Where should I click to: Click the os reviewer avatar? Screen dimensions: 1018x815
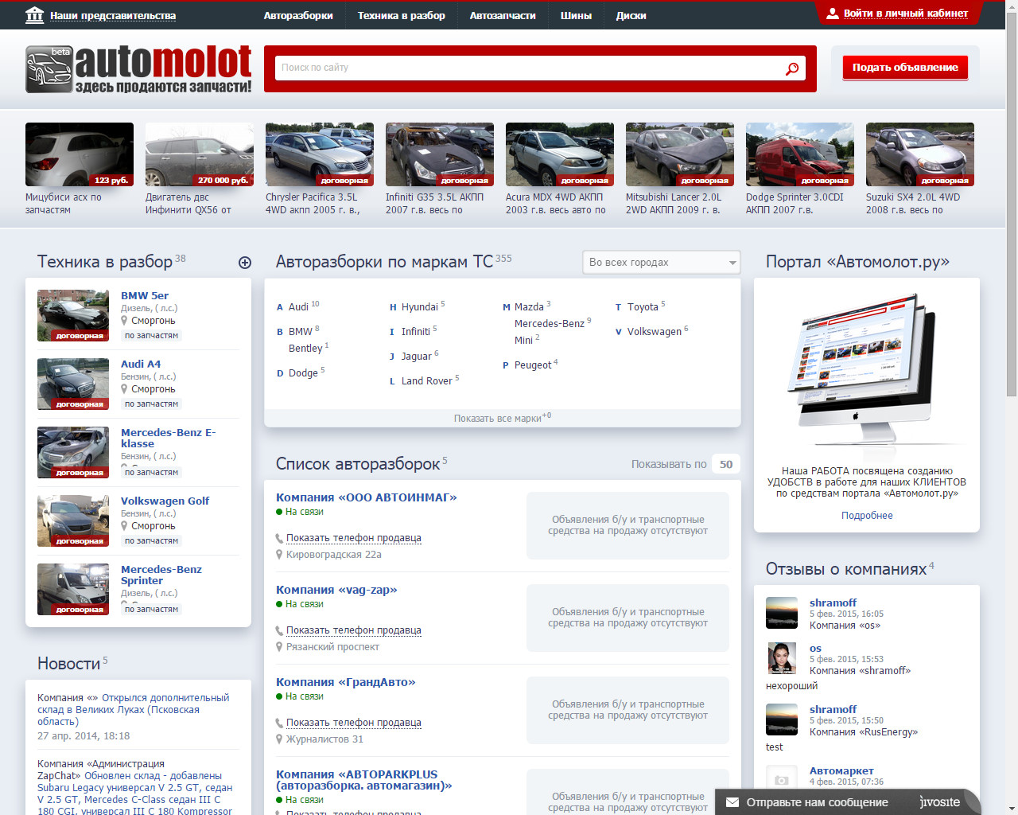782,658
